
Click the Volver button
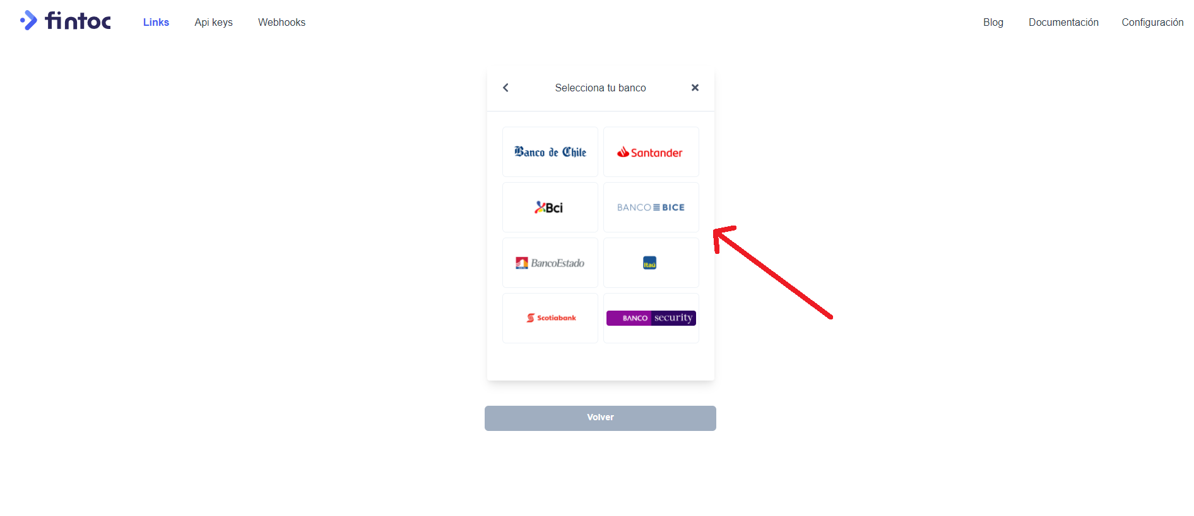click(x=600, y=418)
